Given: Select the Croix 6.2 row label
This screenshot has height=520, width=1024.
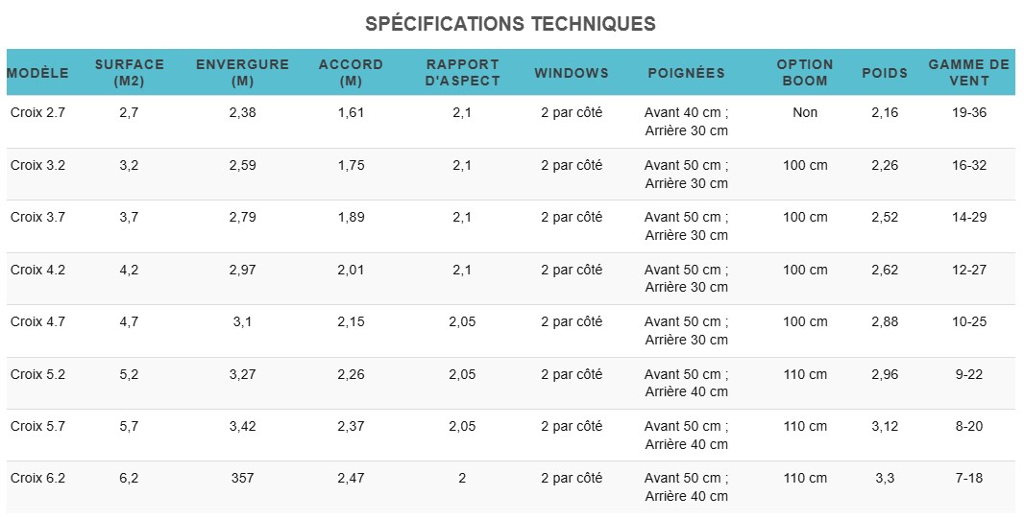Looking at the screenshot, I should [x=37, y=478].
